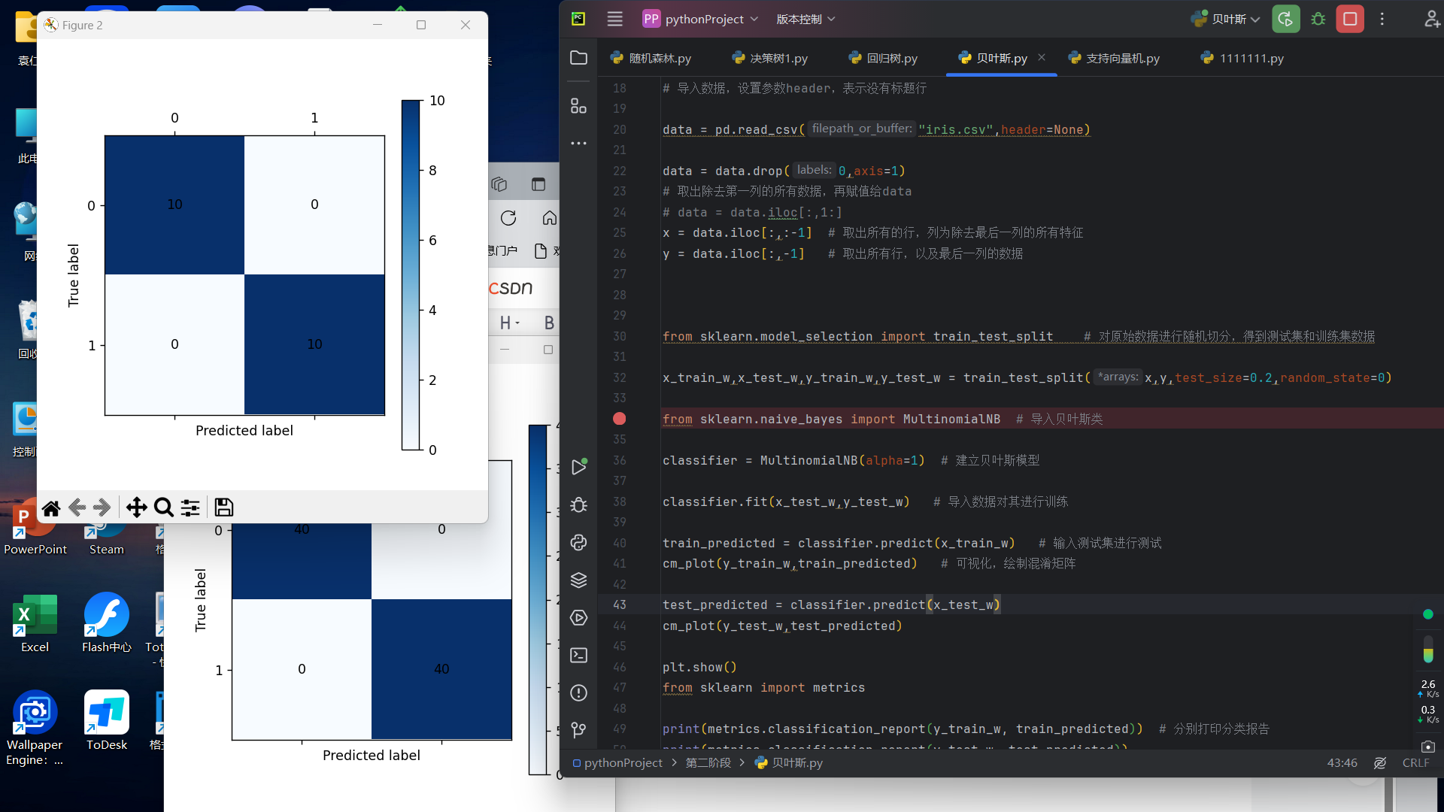Expand 版本控制 version control dropdown
Viewport: 1444px width, 812px height.
click(805, 20)
